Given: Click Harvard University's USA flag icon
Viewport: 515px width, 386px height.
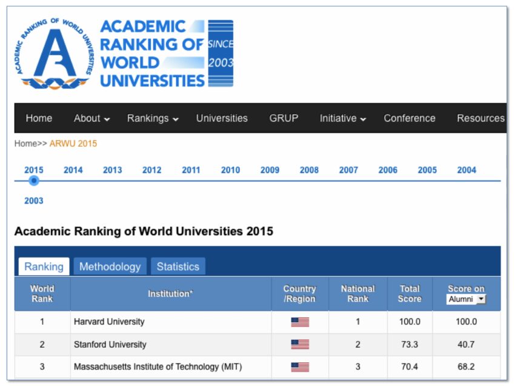Looking at the screenshot, I should click(300, 322).
